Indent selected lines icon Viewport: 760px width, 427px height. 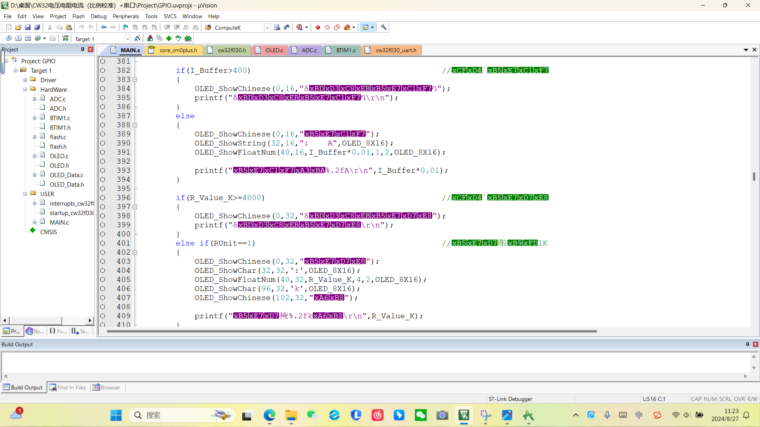point(167,27)
